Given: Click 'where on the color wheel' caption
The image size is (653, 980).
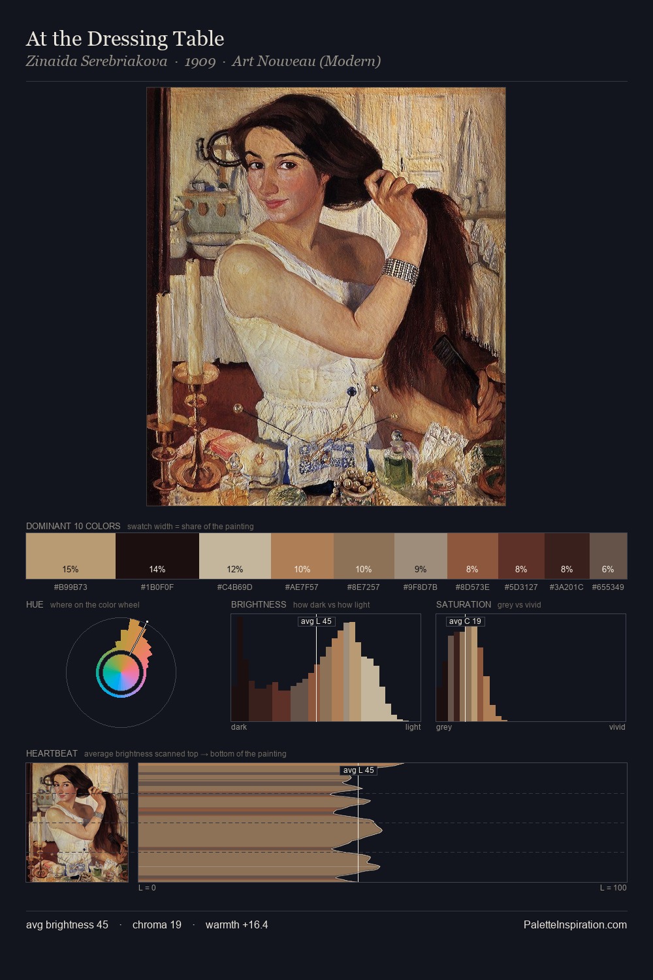Looking at the screenshot, I should (95, 605).
